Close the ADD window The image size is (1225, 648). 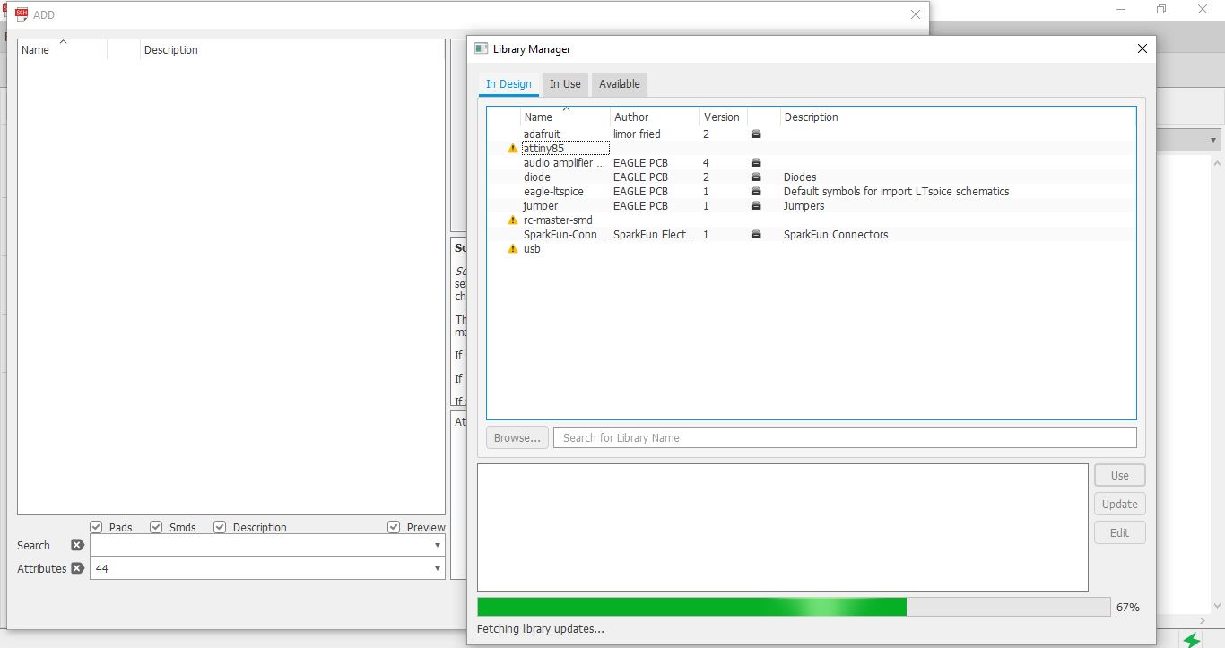916,14
